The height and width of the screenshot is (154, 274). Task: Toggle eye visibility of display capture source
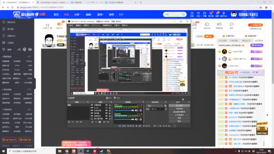(106, 118)
